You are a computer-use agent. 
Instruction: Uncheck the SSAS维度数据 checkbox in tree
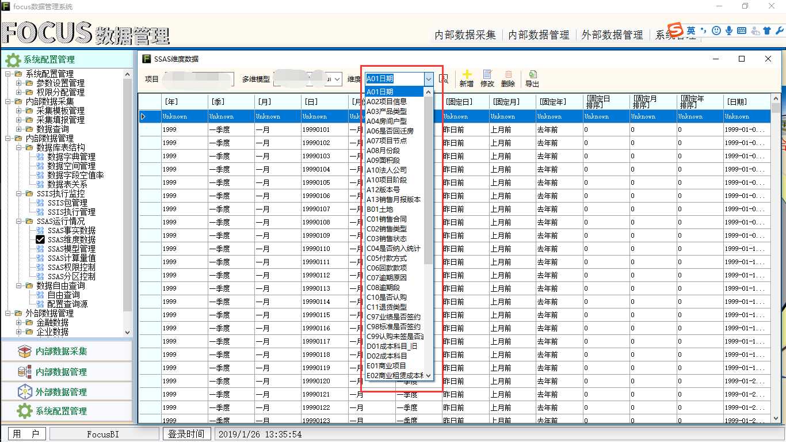point(40,239)
